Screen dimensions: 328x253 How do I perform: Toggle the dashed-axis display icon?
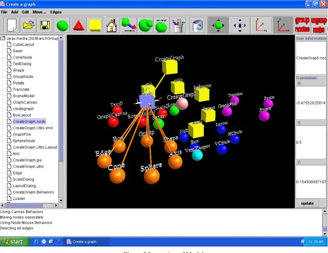click(x=261, y=25)
